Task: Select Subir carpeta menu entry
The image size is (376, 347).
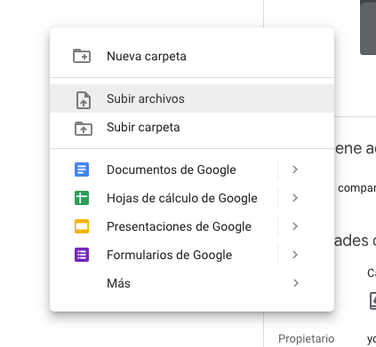Action: click(x=192, y=127)
